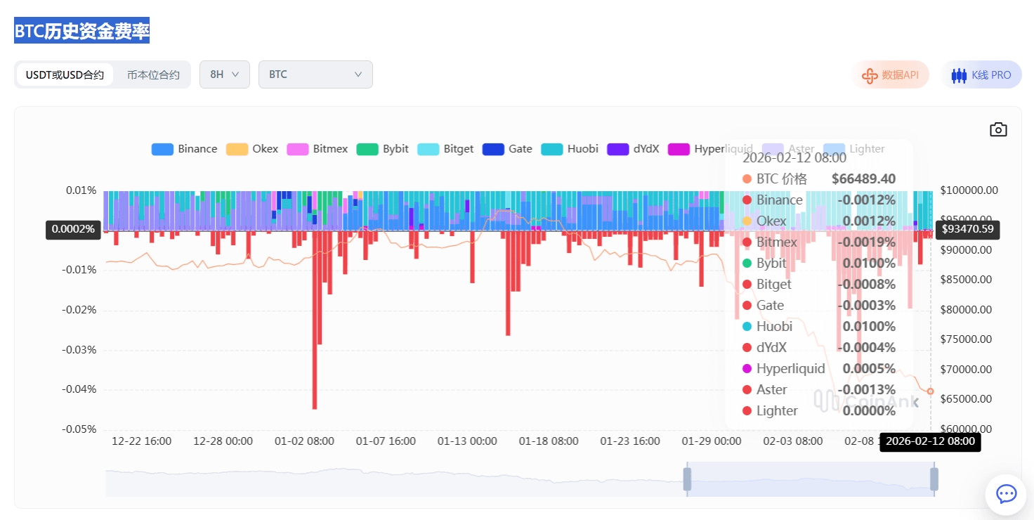
Task: Click the camera screenshot icon
Action: [998, 129]
